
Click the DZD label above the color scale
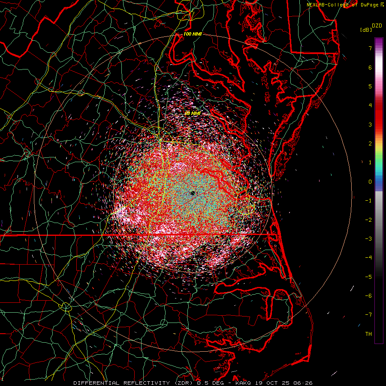377,26
